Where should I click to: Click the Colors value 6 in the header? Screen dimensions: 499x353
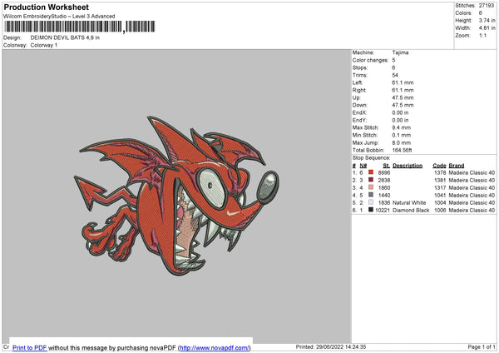tap(481, 13)
